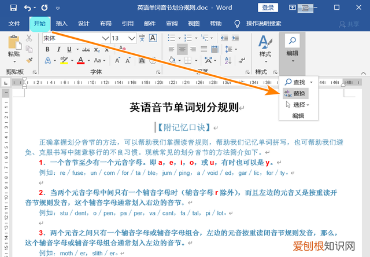Apply red font color
The width and height of the screenshot is (370, 257).
[81, 60]
